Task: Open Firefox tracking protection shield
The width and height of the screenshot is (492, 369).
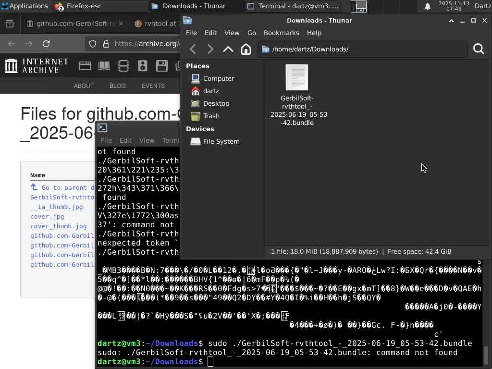Action: pos(93,44)
